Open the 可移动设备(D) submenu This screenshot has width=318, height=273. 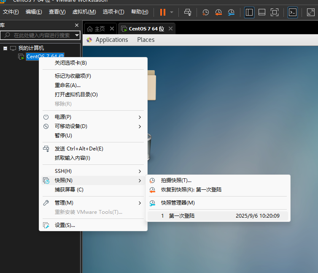(x=93, y=126)
